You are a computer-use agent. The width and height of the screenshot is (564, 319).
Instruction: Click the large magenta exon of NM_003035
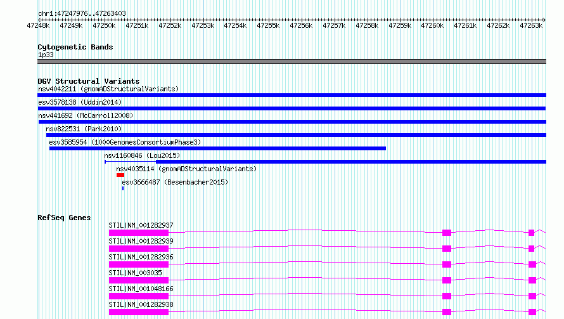139,280
